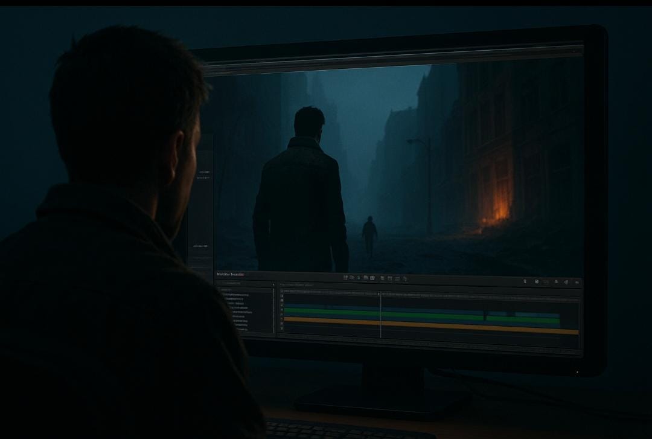
Task: Click the rightmost icon in the center toolbar group
Action: click(405, 279)
